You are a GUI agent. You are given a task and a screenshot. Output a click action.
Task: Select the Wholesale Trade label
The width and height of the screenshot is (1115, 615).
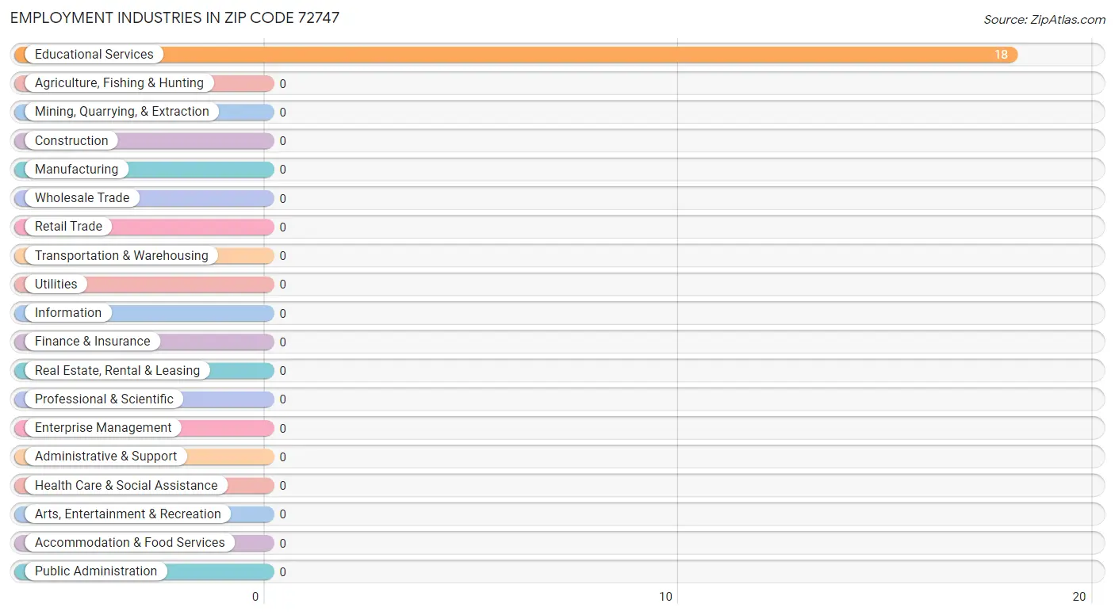pos(82,198)
